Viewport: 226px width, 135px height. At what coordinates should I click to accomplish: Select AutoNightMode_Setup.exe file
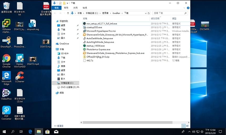pos(100,42)
